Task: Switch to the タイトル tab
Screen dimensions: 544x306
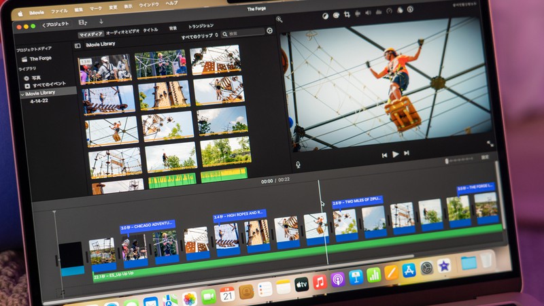Action: pyautogui.click(x=150, y=30)
